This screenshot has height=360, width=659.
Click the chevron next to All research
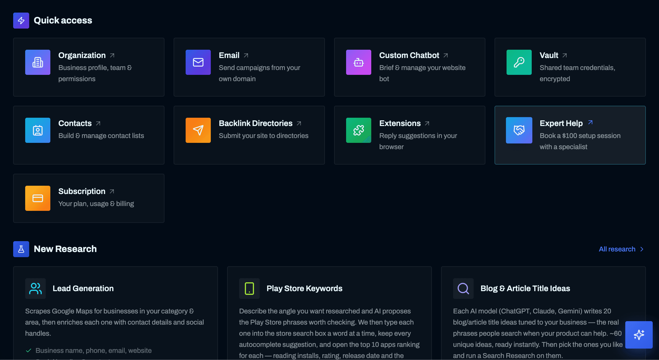pos(642,249)
